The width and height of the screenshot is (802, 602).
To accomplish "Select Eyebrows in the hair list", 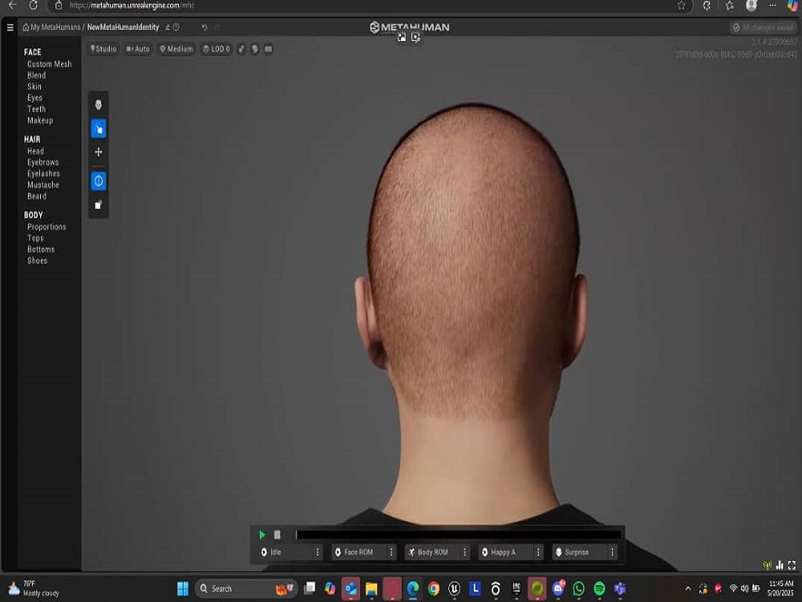I will [x=43, y=162].
